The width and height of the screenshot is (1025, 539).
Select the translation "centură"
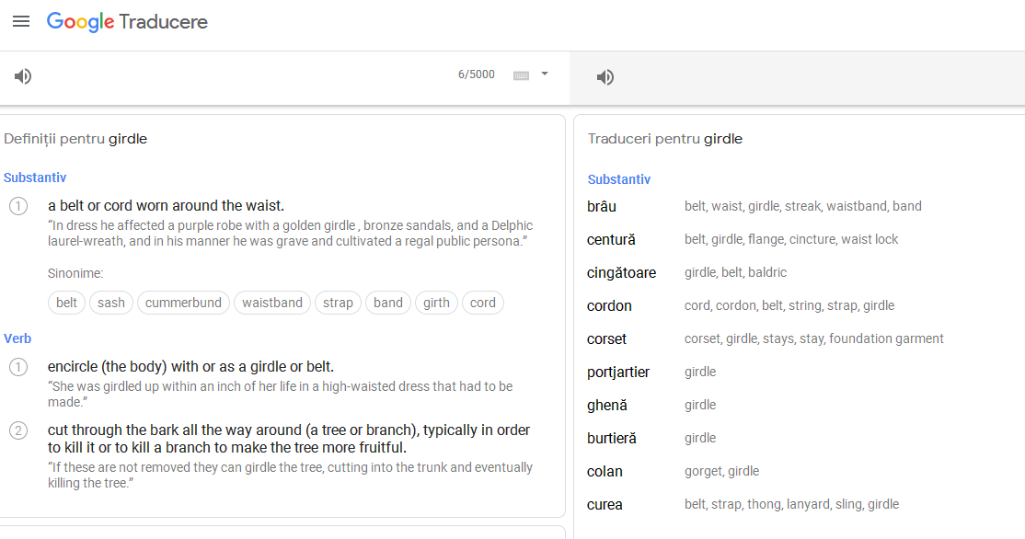[611, 240]
